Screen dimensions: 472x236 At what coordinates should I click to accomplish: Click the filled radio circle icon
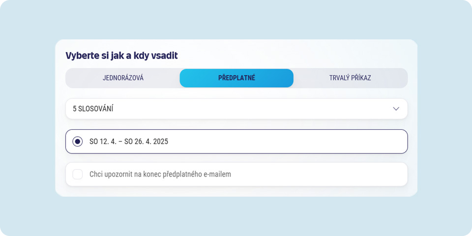(x=78, y=142)
